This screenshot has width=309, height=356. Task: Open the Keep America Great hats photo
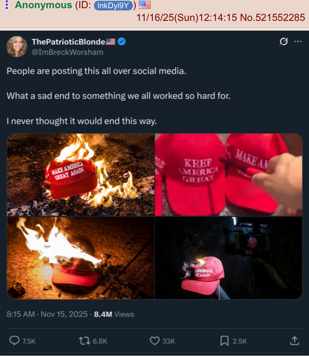(228, 174)
